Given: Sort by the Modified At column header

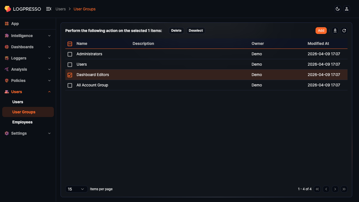Looking at the screenshot, I should [x=318, y=43].
